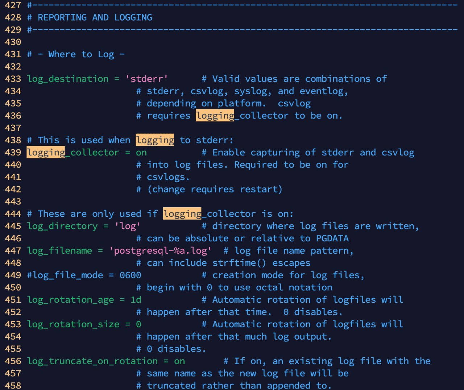Select the log_directory parameter name

[62, 226]
